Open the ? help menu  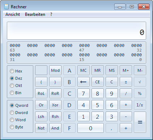coord(51,14)
